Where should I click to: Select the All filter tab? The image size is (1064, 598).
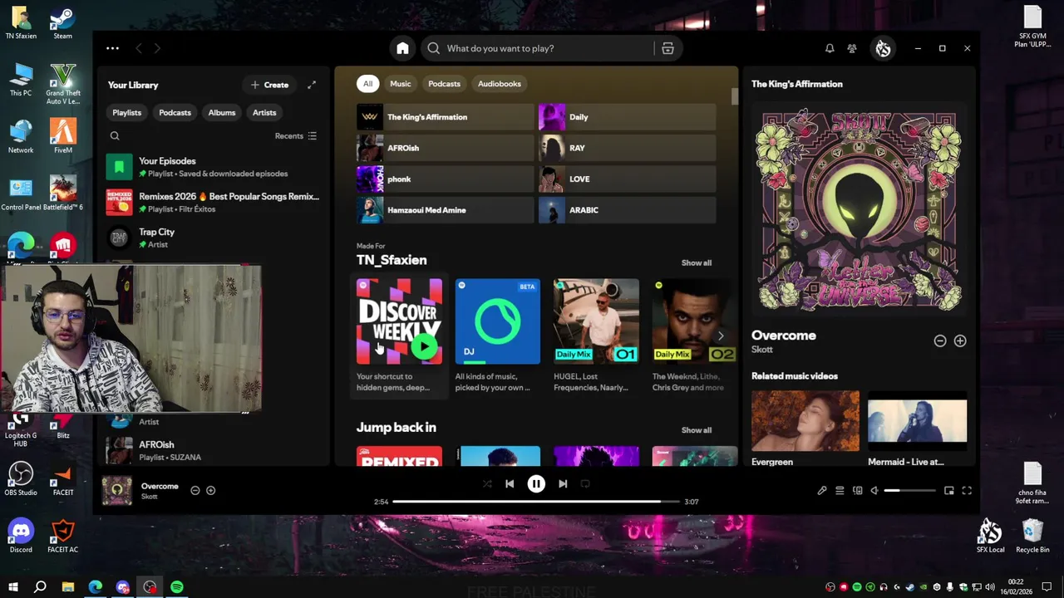(367, 84)
